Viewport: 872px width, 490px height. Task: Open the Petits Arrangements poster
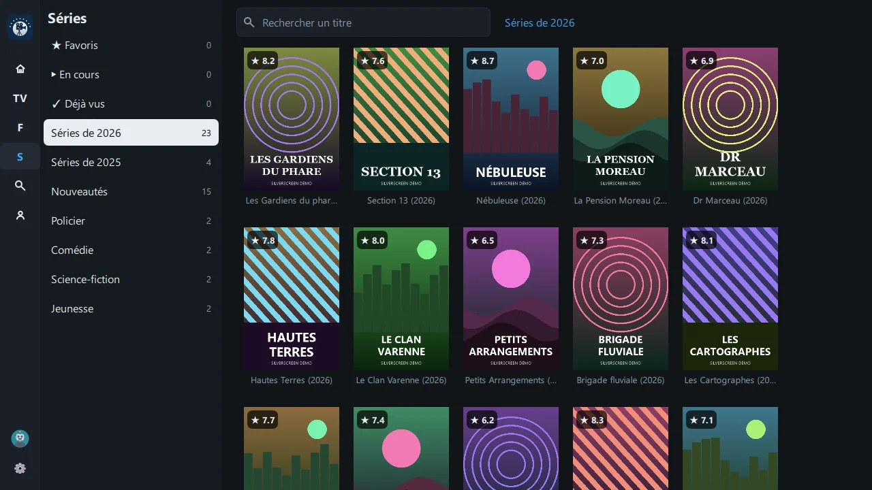(511, 299)
